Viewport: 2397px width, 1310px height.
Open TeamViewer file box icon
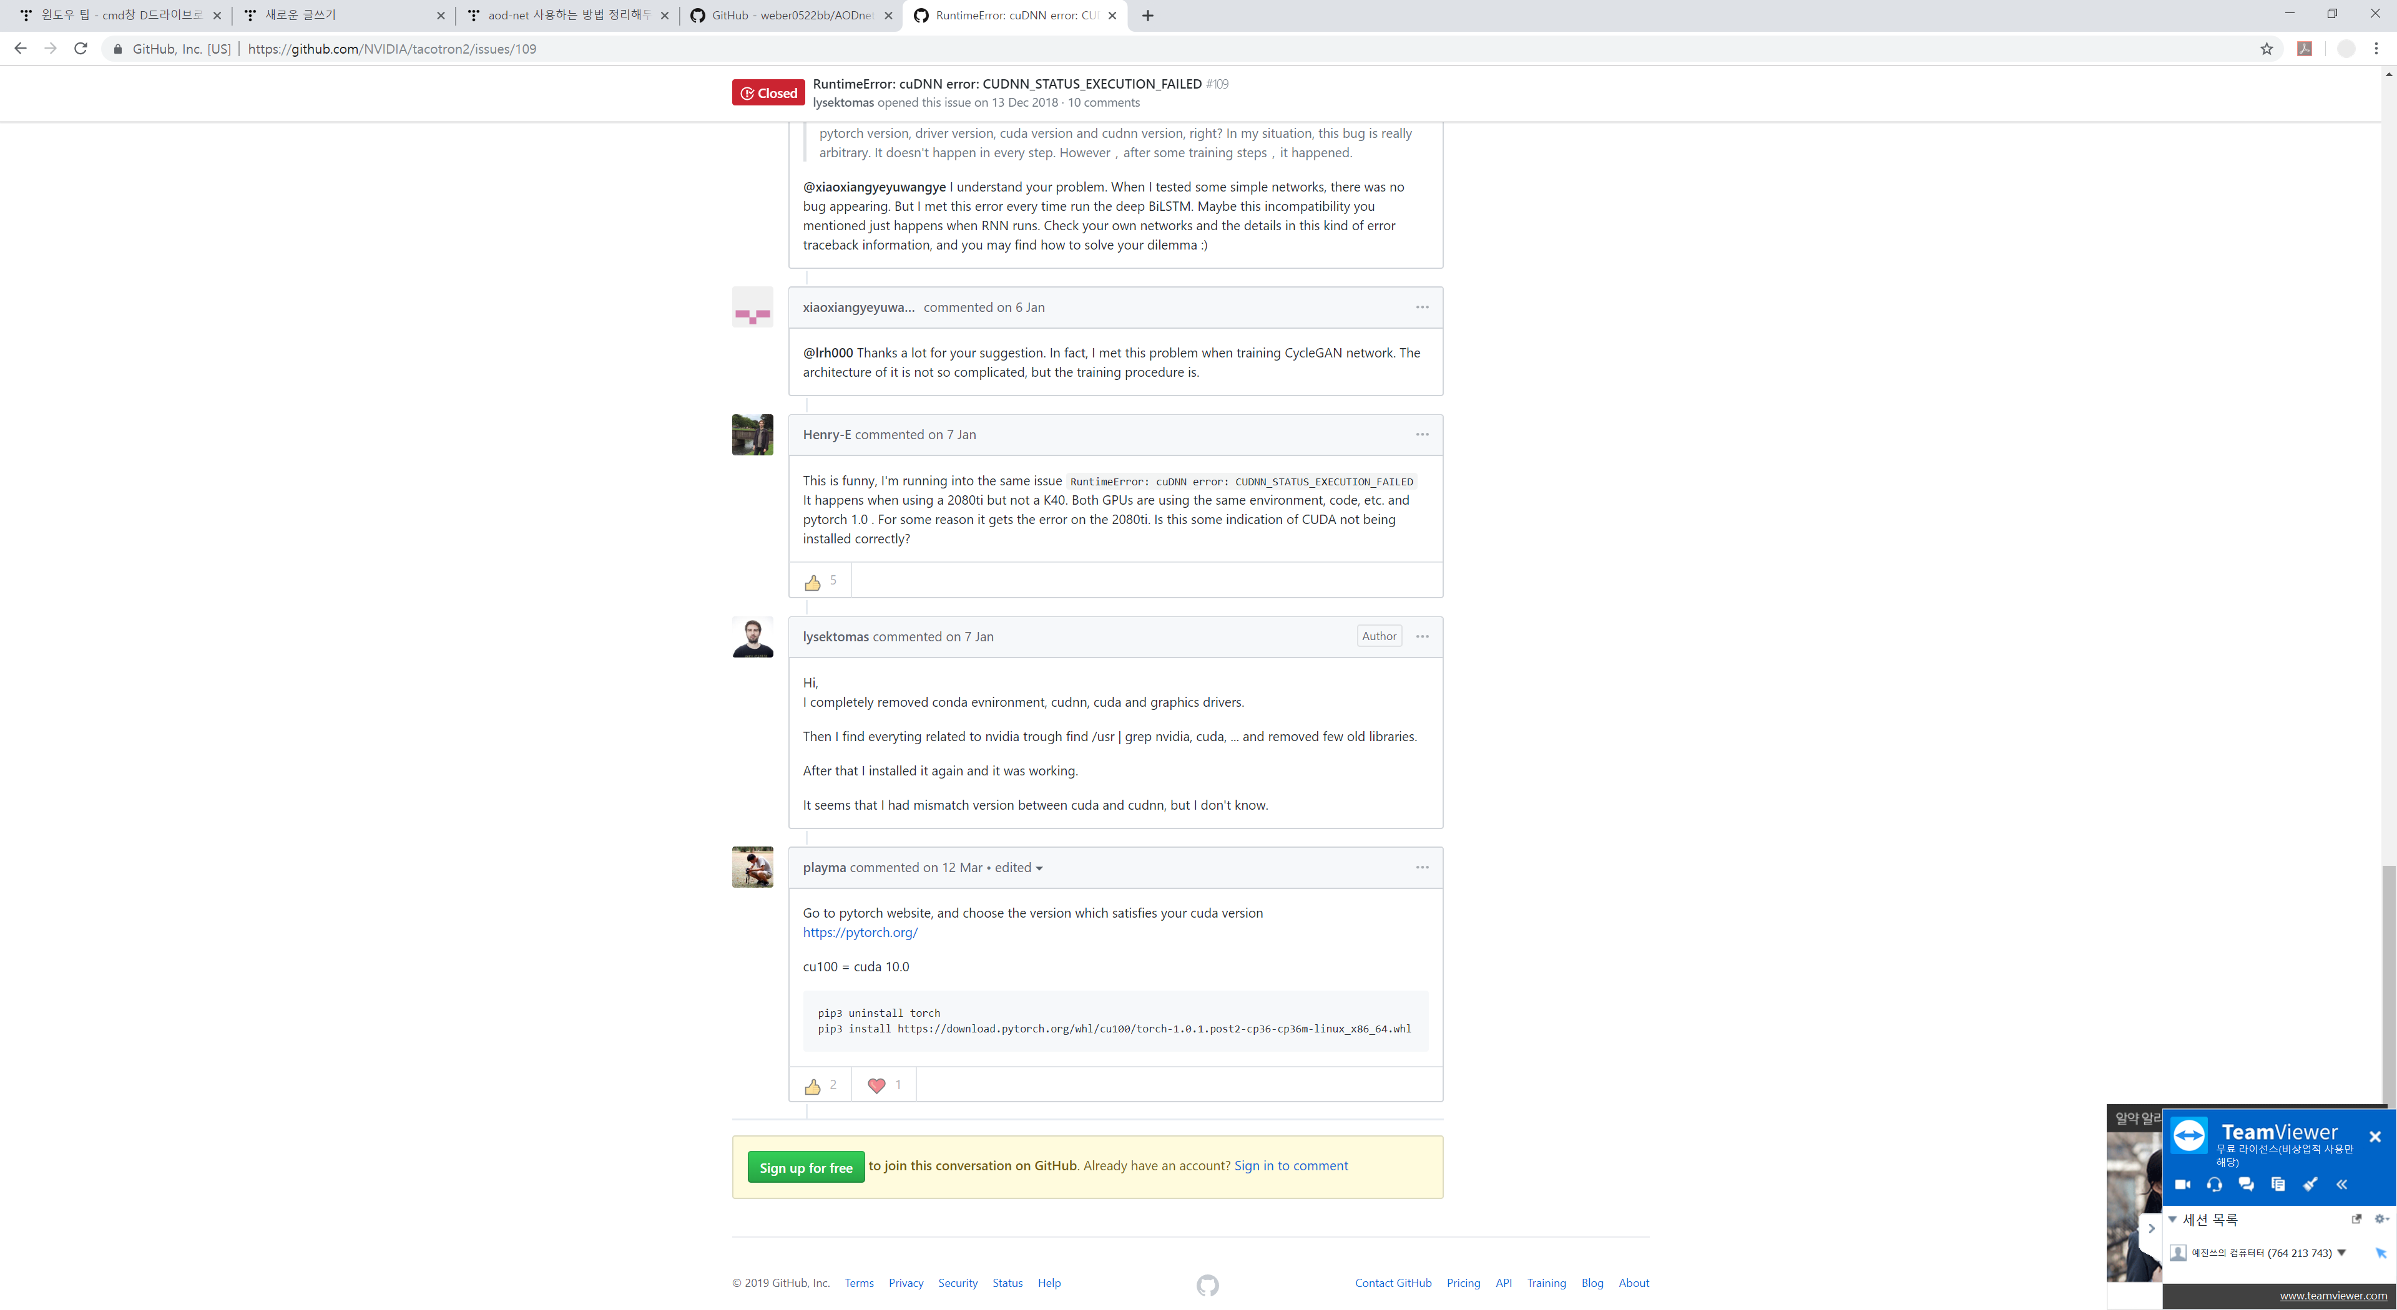[x=2278, y=1185]
